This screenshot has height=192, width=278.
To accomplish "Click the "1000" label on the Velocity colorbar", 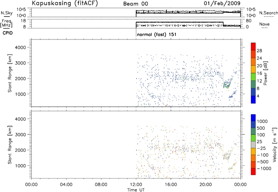I will 262,121.
